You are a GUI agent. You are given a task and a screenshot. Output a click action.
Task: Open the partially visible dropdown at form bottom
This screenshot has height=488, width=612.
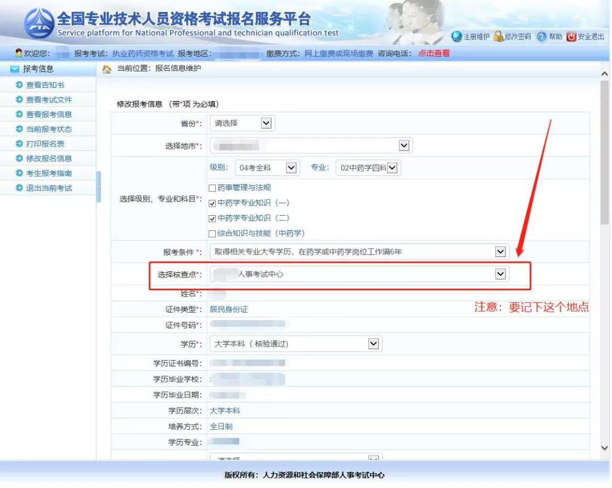point(296,457)
